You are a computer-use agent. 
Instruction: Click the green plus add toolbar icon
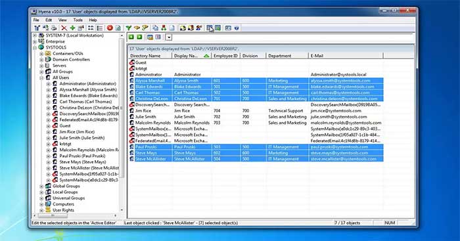(72, 28)
